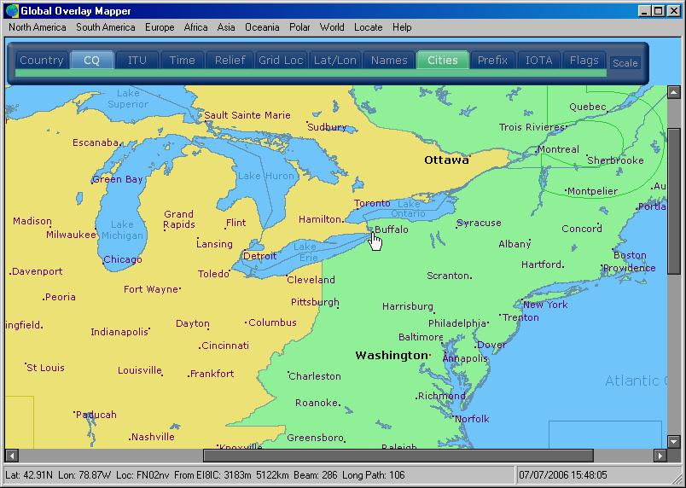Click the Boston city label
The width and height of the screenshot is (686, 488).
coord(630,255)
